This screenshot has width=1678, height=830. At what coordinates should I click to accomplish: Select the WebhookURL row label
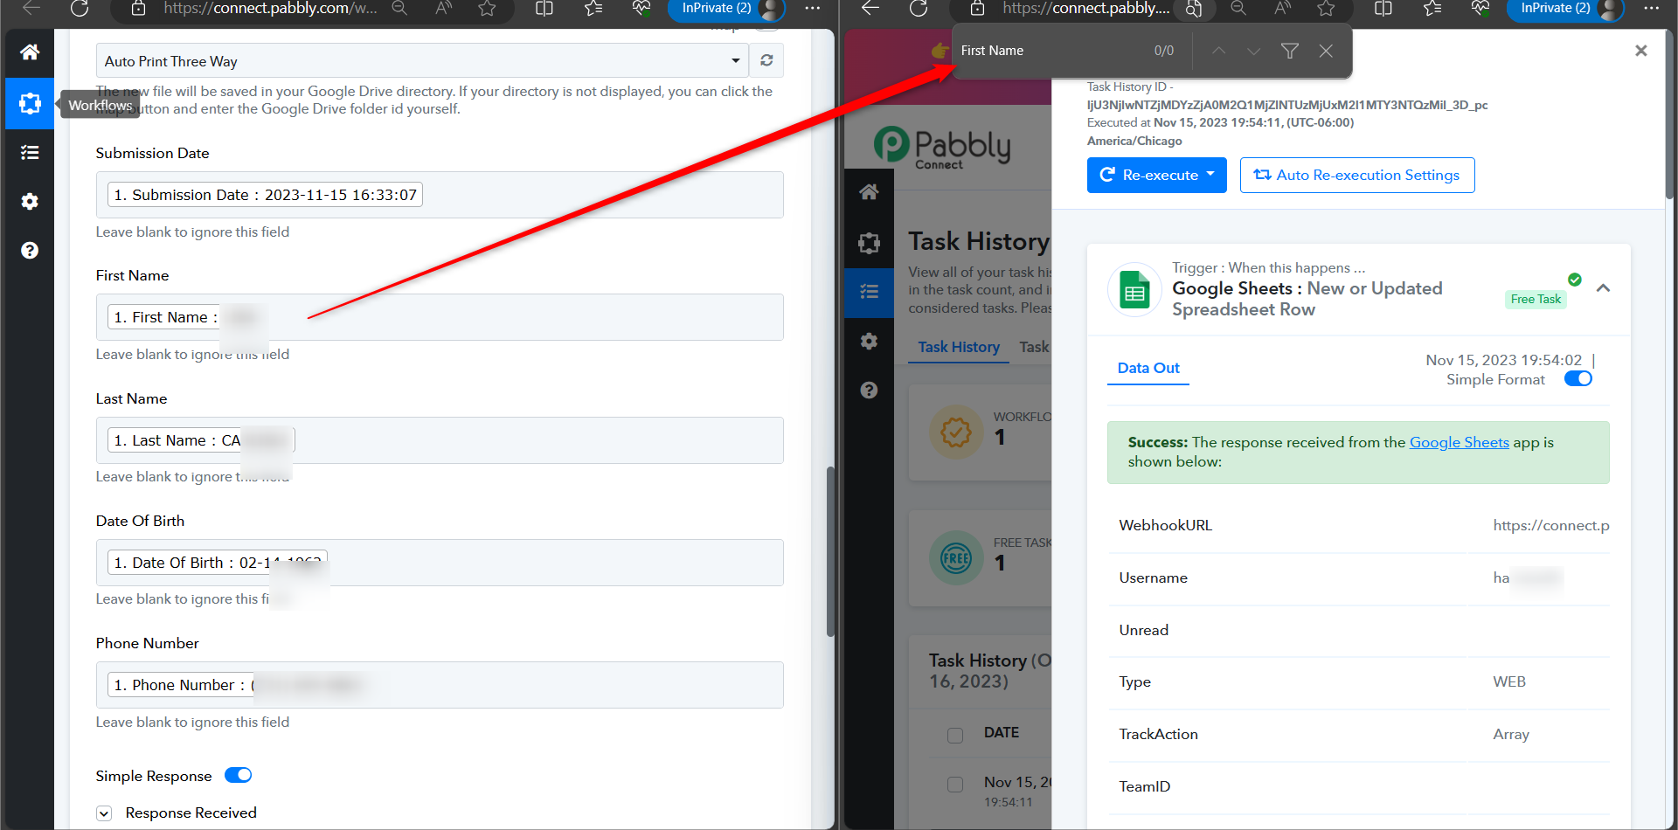point(1165,525)
